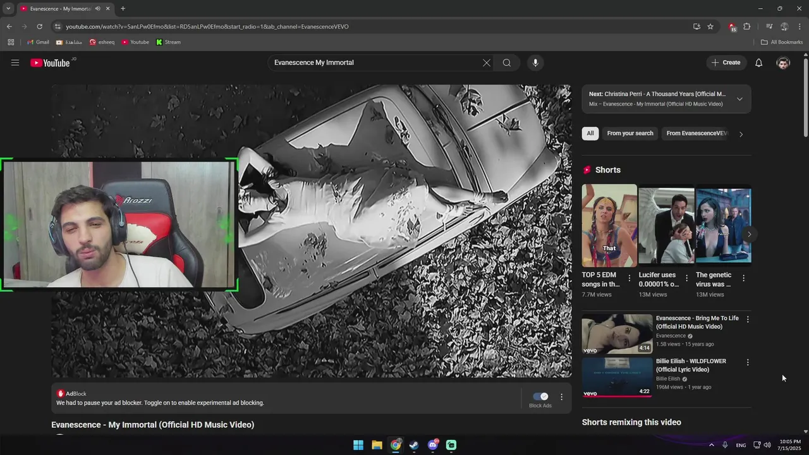The height and width of the screenshot is (455, 809).
Task: Select From your search chip
Action: pos(630,133)
